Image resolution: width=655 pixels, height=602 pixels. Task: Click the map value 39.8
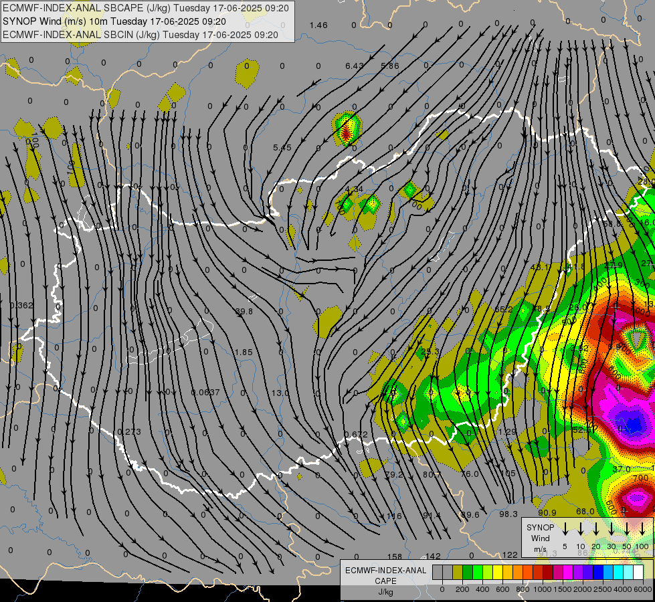(244, 311)
